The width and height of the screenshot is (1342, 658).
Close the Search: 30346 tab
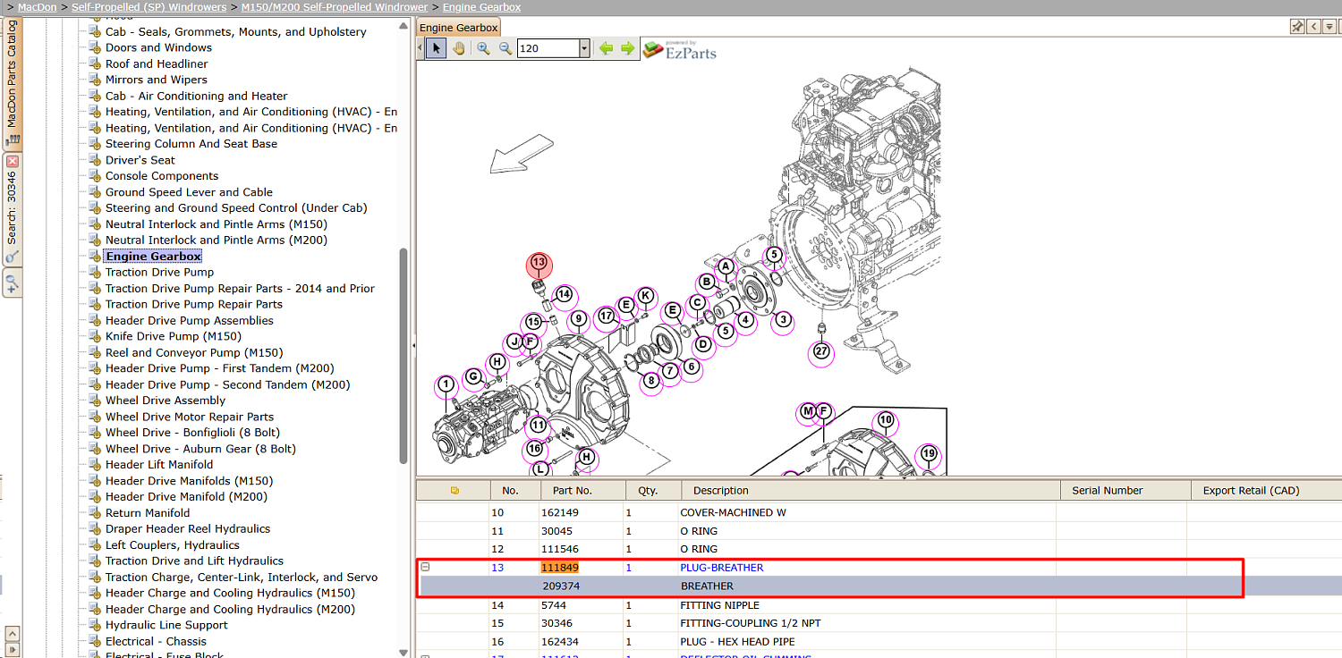[13, 162]
